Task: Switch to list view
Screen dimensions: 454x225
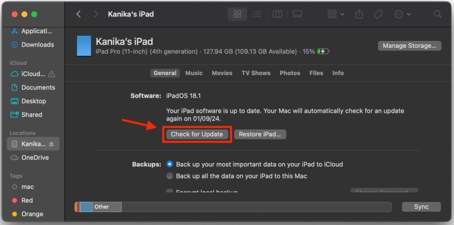Action: pyautogui.click(x=257, y=14)
